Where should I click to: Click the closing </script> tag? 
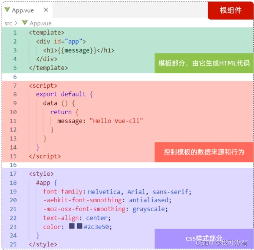(x=45, y=156)
